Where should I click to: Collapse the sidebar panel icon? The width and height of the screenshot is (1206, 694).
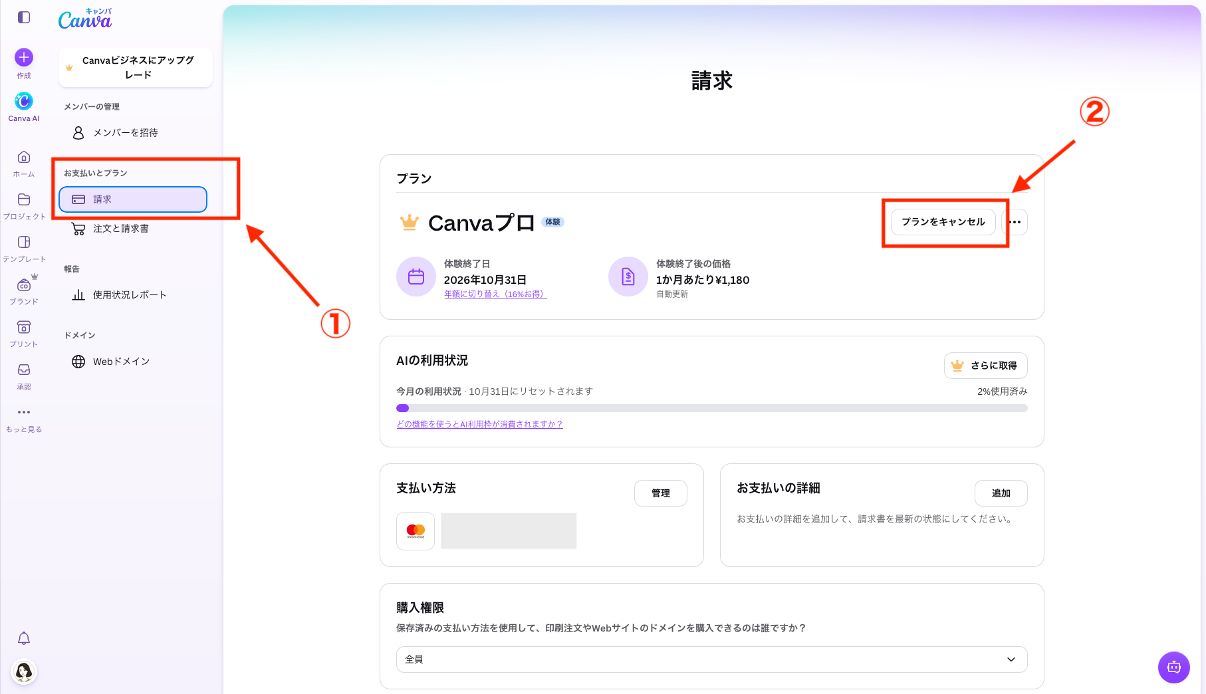click(x=24, y=17)
